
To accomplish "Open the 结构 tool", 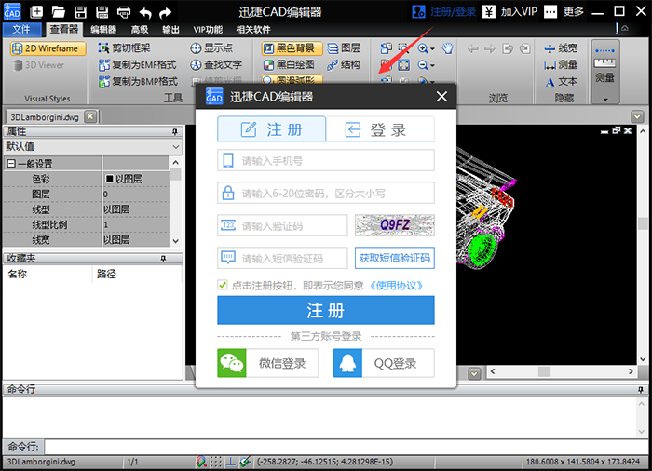I will click(344, 64).
